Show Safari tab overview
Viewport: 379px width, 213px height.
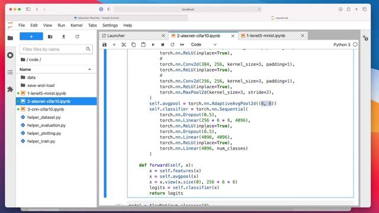(365, 9)
